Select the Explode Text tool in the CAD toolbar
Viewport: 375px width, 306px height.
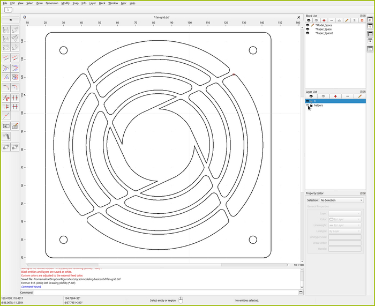click(6, 126)
